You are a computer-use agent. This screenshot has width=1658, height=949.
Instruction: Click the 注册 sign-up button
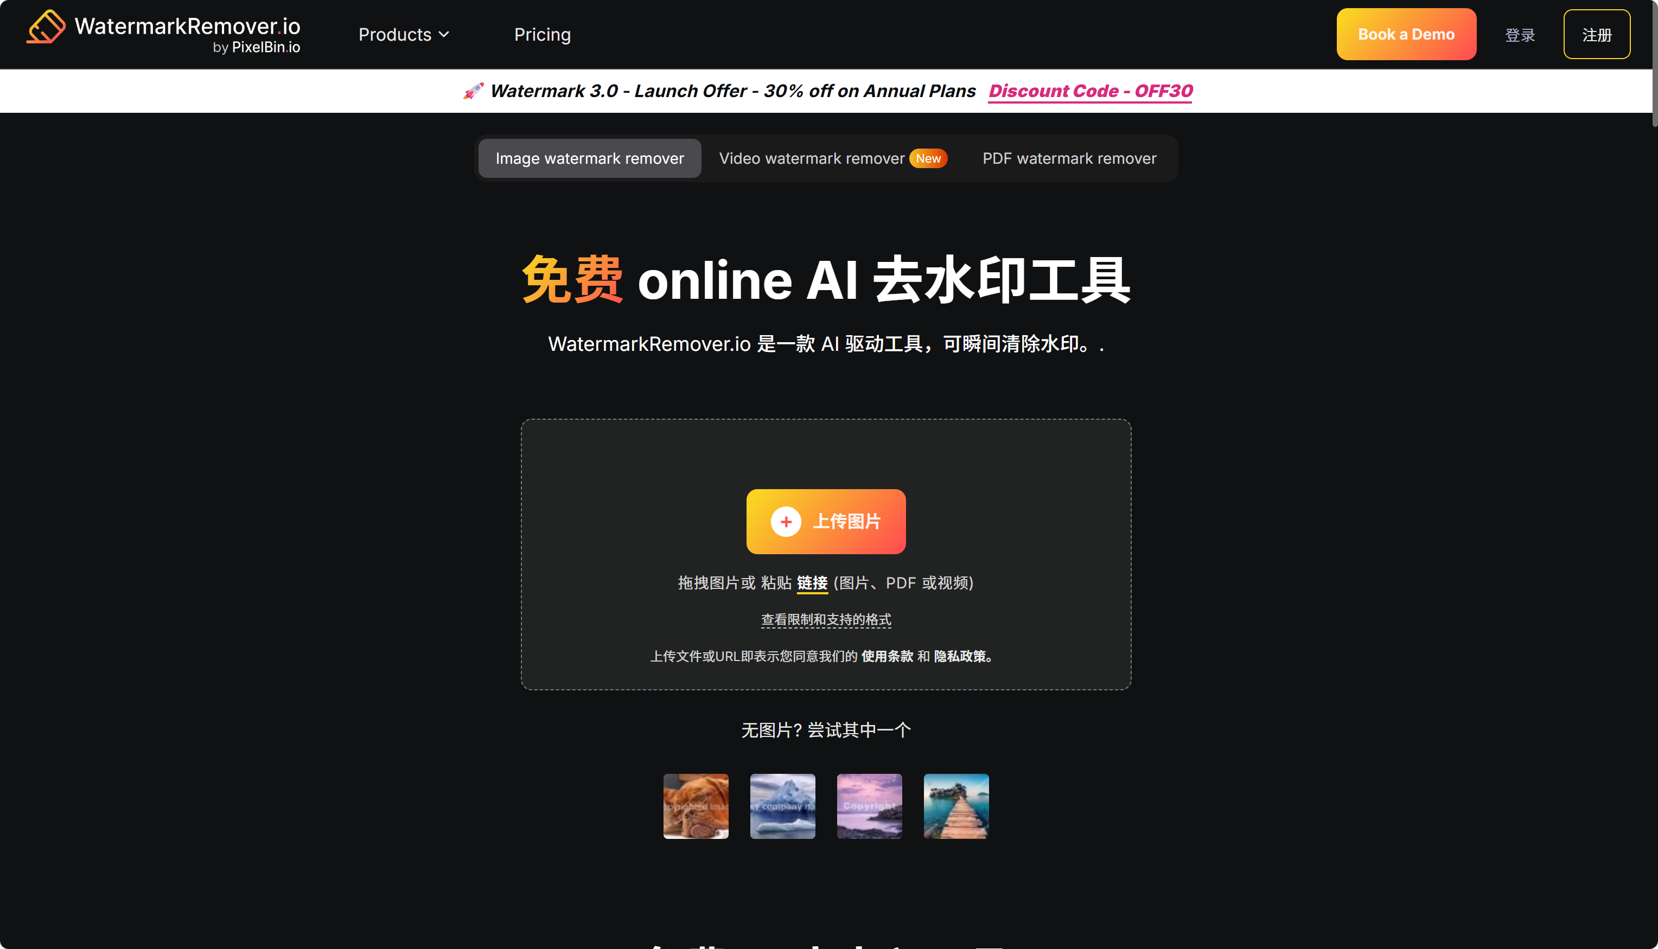tap(1597, 35)
